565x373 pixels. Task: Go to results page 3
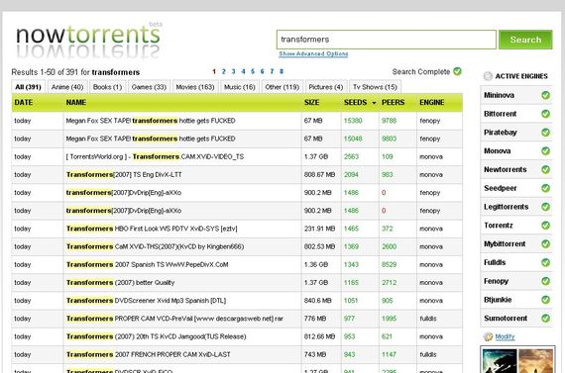(x=233, y=71)
